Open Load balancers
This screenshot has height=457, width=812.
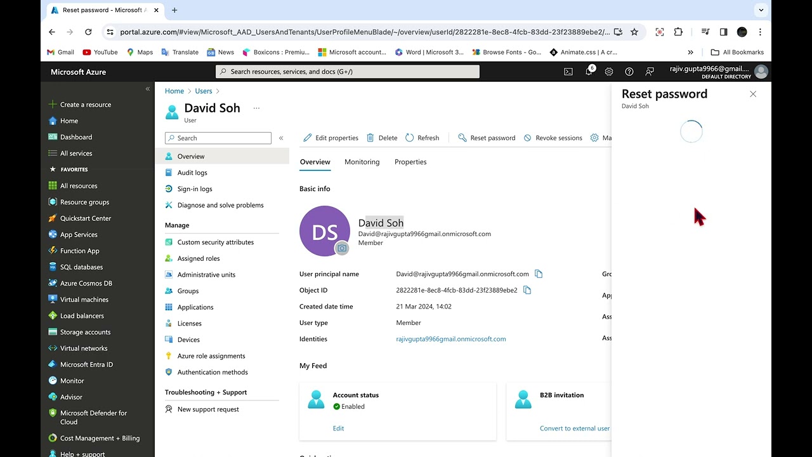tap(82, 315)
